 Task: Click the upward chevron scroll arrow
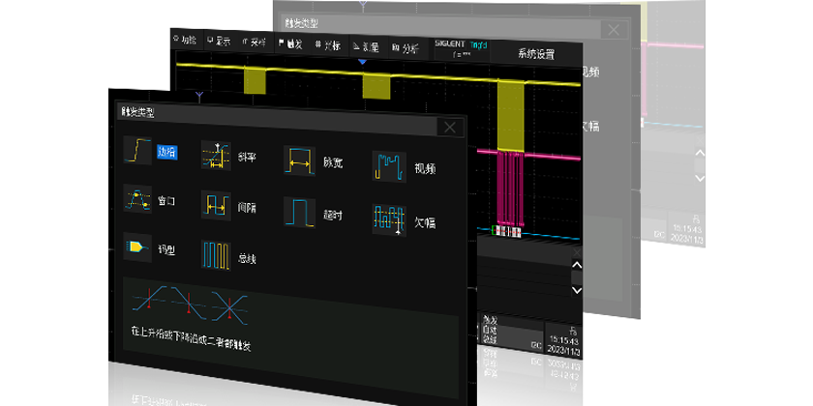pyautogui.click(x=577, y=266)
